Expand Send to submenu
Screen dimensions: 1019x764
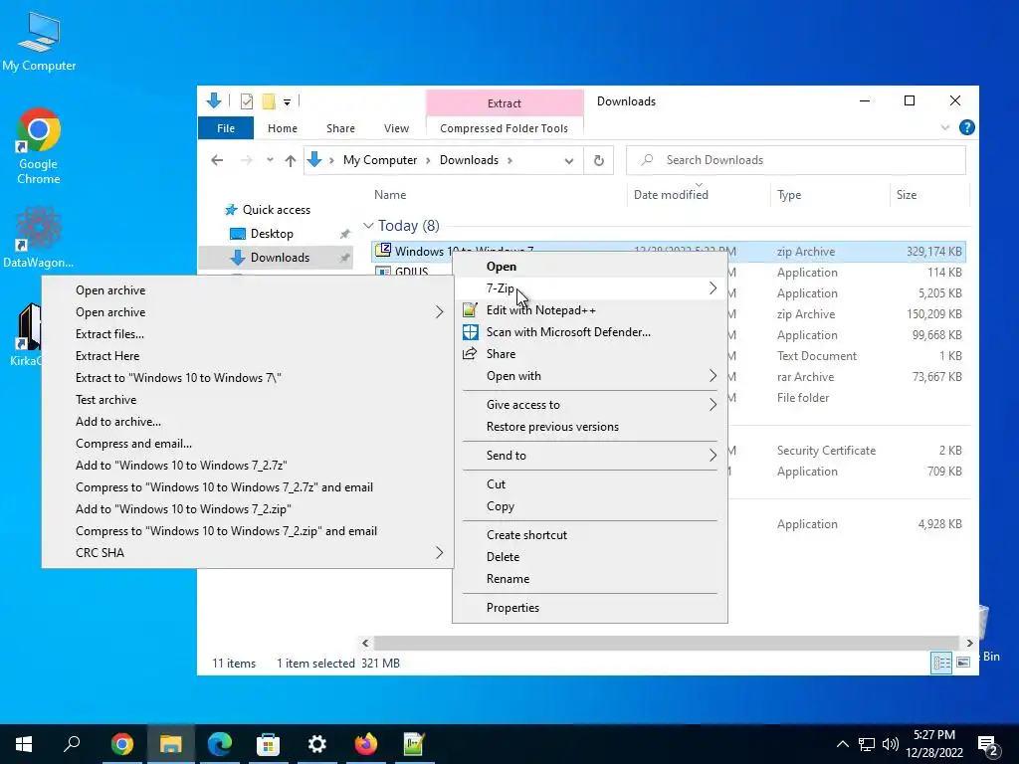point(590,456)
